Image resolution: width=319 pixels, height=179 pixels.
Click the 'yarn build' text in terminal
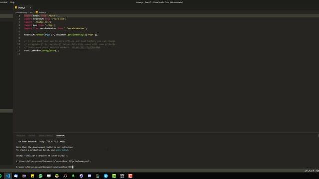tap(62, 150)
